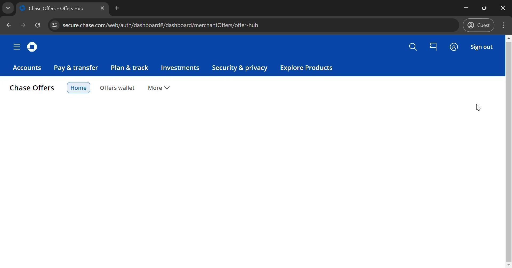Screen dimensions: 512x268
Task: Select the Home tab in Chase Offers
Action: pyautogui.click(x=78, y=88)
